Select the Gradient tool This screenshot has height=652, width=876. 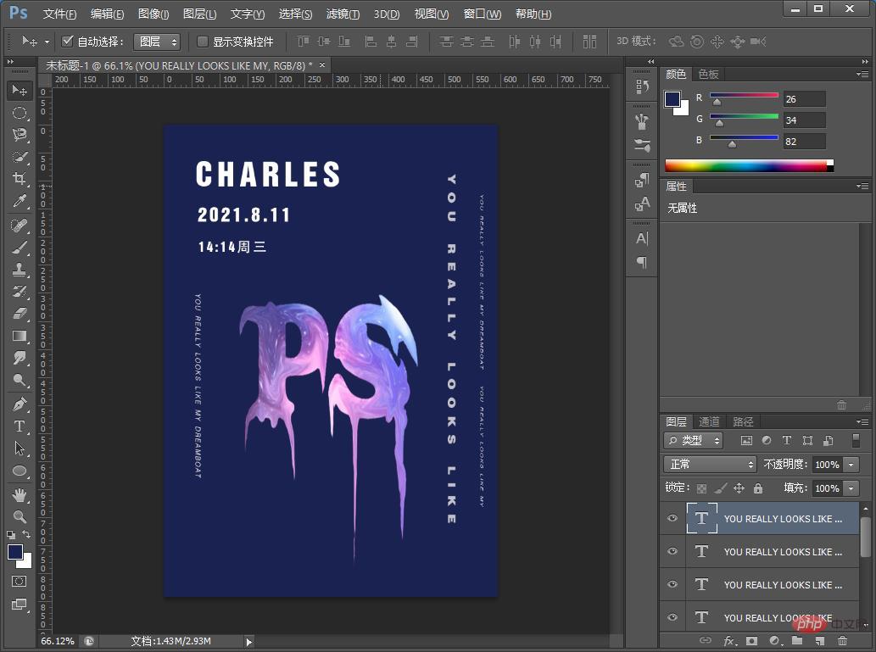tap(20, 337)
